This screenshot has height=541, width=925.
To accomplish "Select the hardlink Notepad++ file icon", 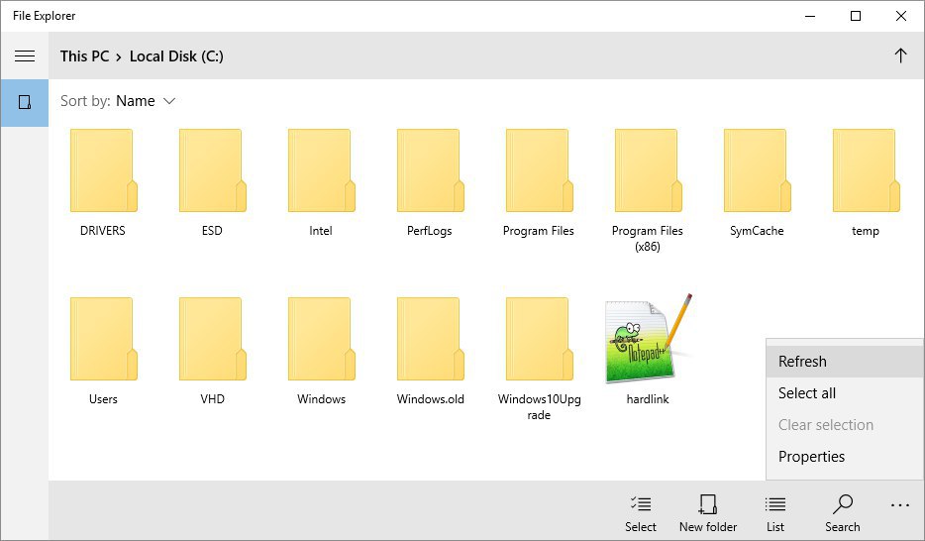I will [648, 339].
